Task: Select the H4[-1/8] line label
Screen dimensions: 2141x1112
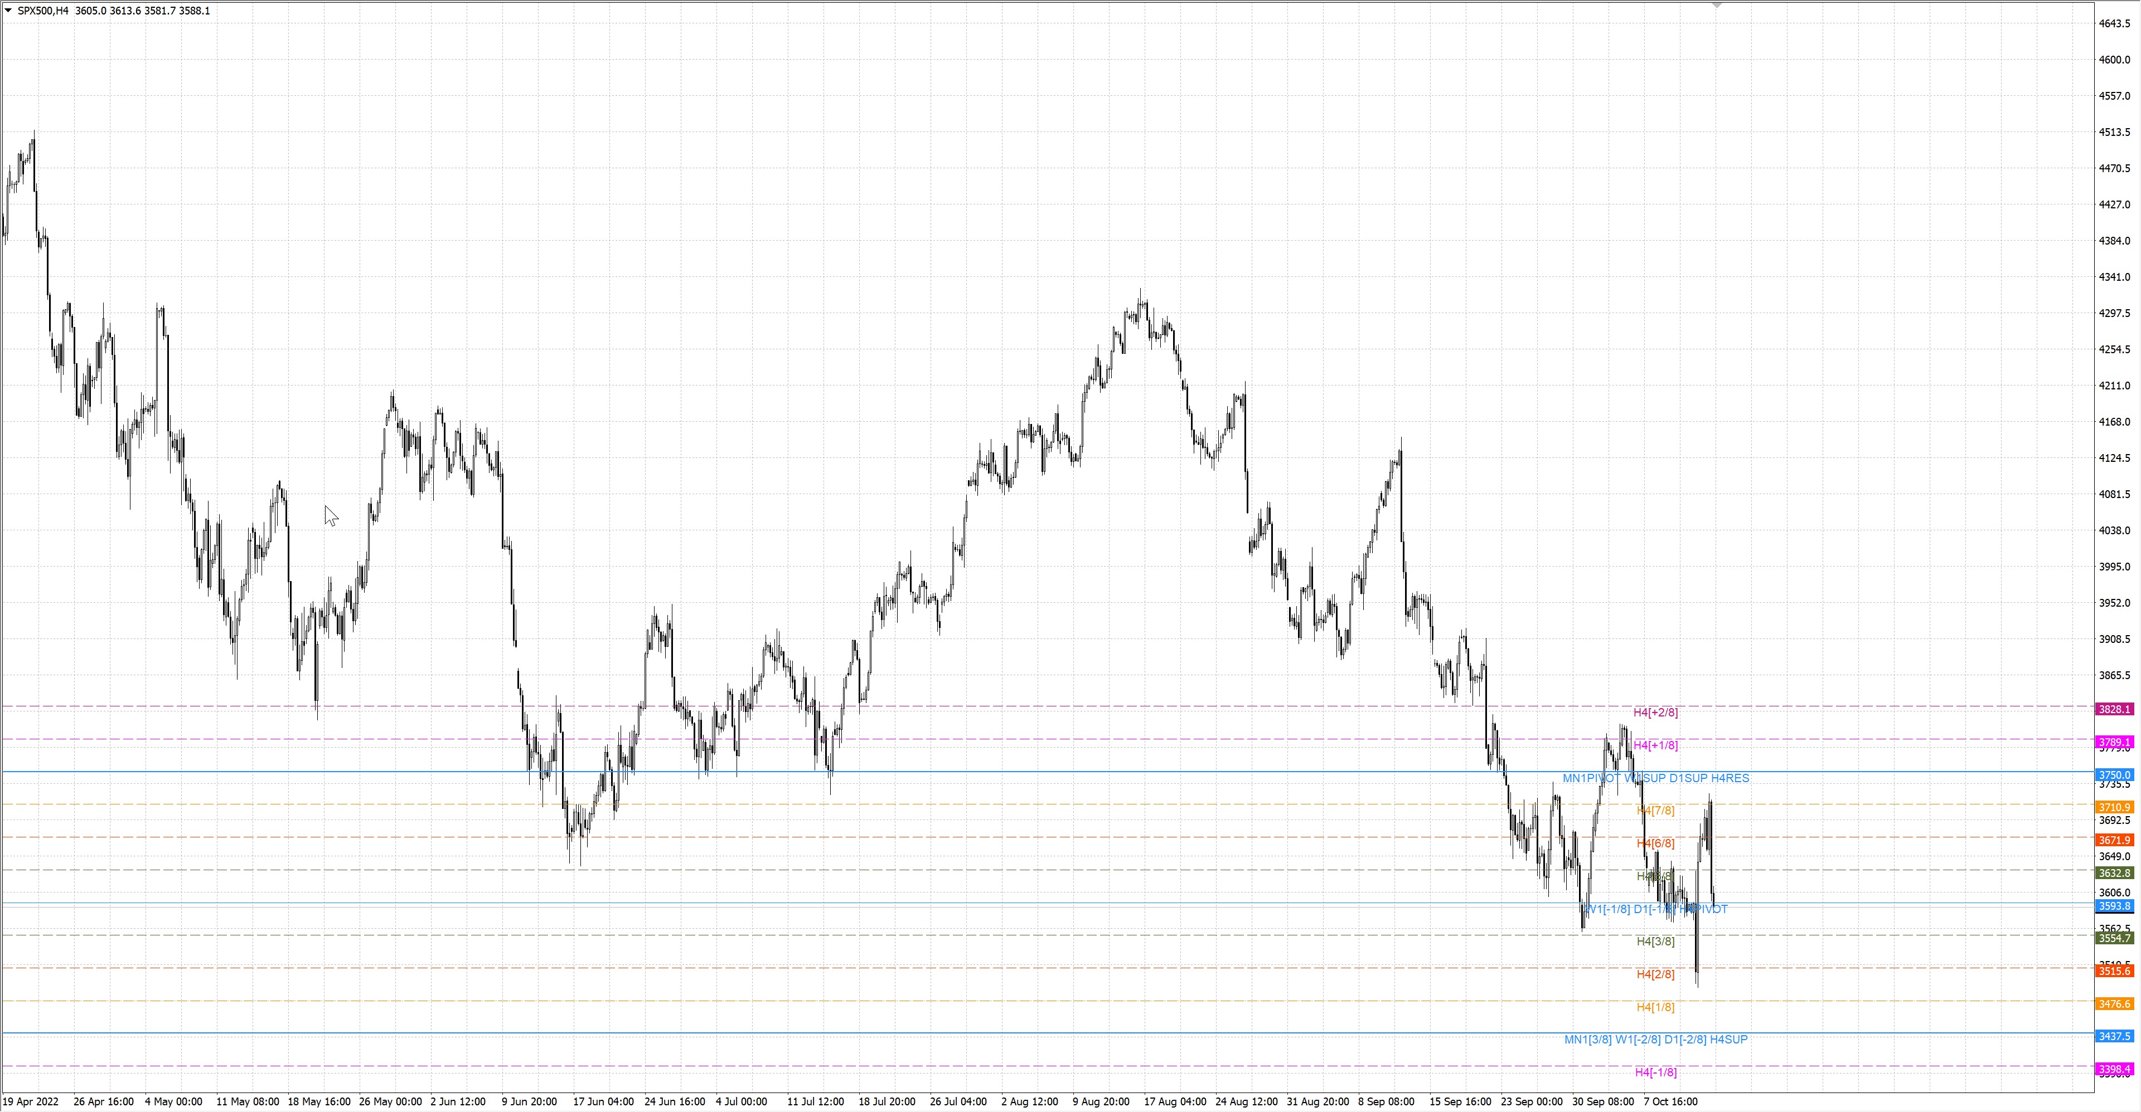Action: pos(1655,1072)
